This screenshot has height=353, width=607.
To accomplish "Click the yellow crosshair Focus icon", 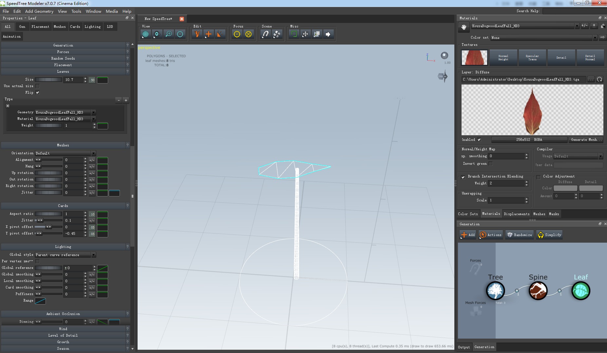I will 237,34.
